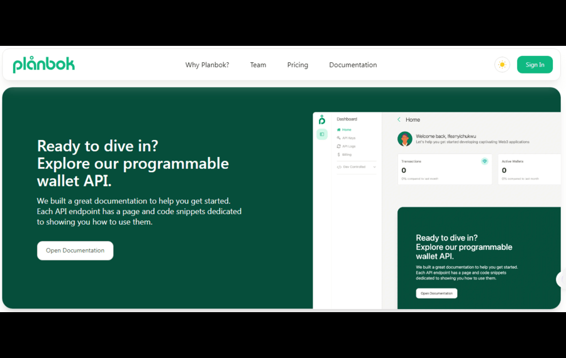Select the Home icon in dashboard menu
Image resolution: width=566 pixels, height=358 pixels.
[339, 129]
